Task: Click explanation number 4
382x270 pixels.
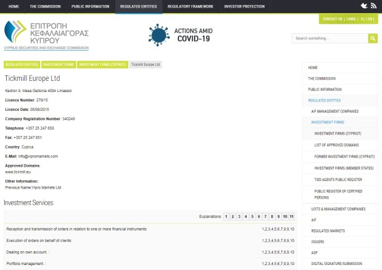Action: pos(246,216)
